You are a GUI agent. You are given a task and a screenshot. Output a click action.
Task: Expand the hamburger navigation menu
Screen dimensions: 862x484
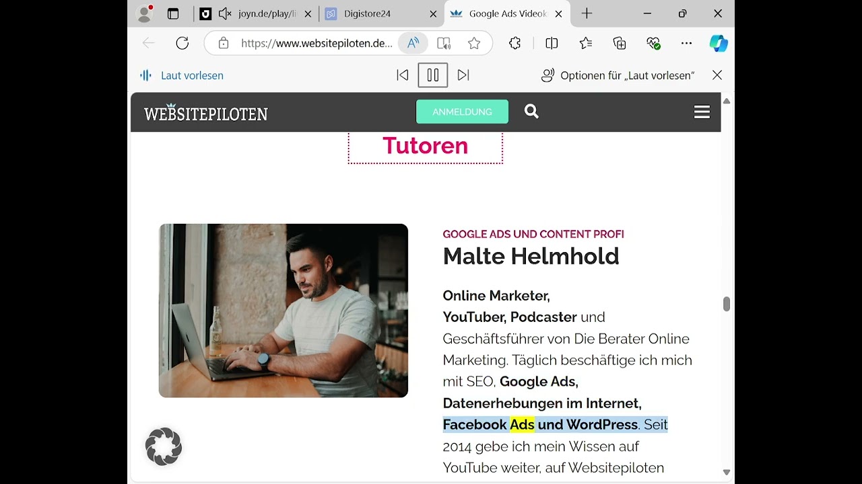click(702, 112)
